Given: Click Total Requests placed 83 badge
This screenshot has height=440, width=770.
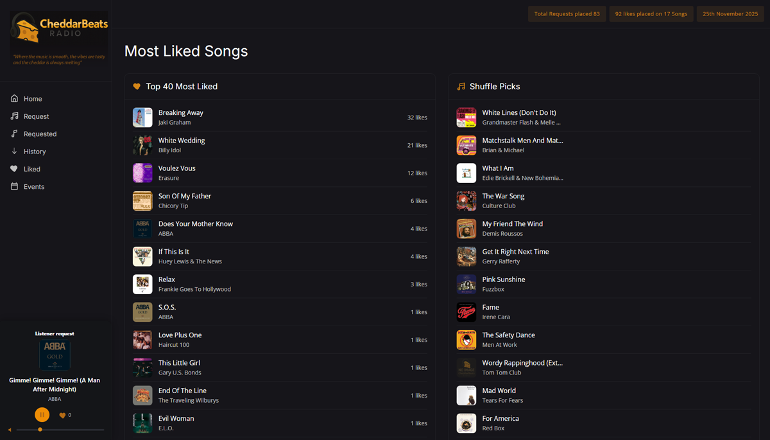Looking at the screenshot, I should 567,13.
